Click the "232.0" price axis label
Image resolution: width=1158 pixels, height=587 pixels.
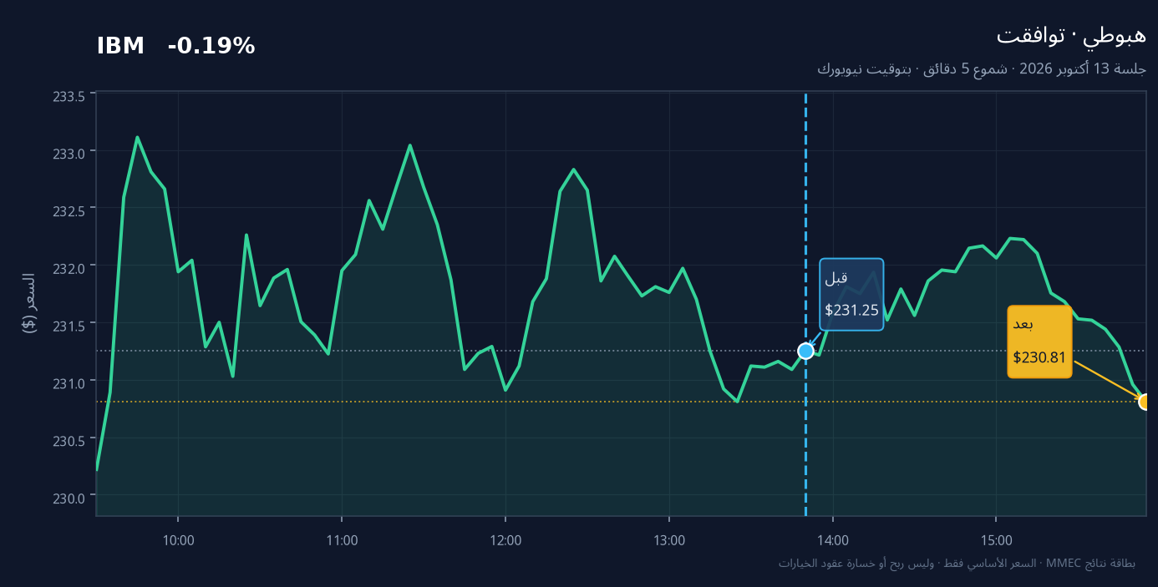pyautogui.click(x=69, y=268)
